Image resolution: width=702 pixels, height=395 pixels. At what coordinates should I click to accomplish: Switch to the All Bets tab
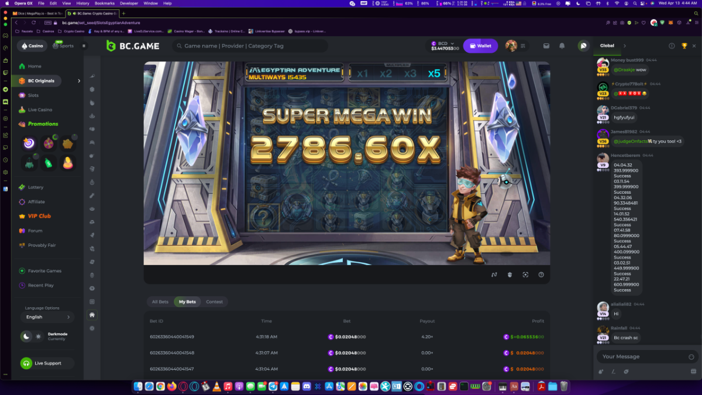(x=160, y=302)
